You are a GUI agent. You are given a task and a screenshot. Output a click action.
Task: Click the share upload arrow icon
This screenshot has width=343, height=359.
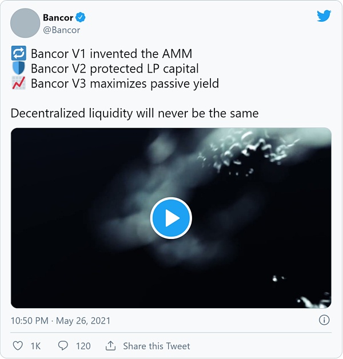click(x=110, y=346)
